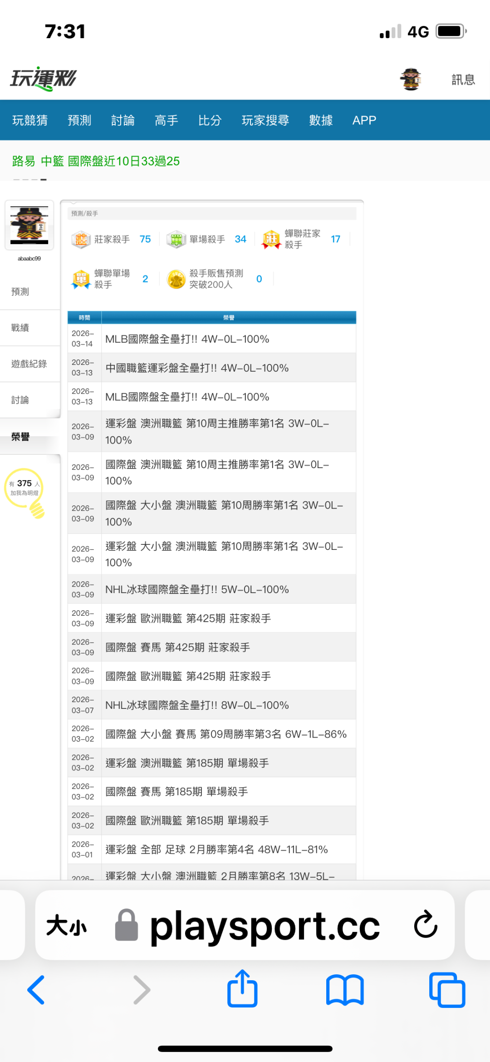Open the 預測 menu in the blue bar

(x=79, y=120)
